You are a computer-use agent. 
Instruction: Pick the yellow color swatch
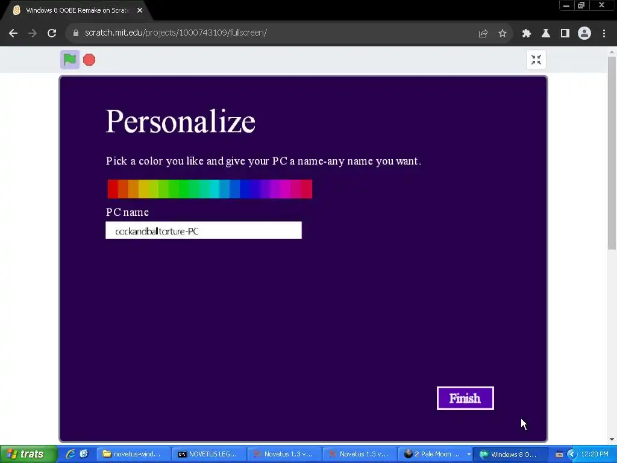pos(143,189)
